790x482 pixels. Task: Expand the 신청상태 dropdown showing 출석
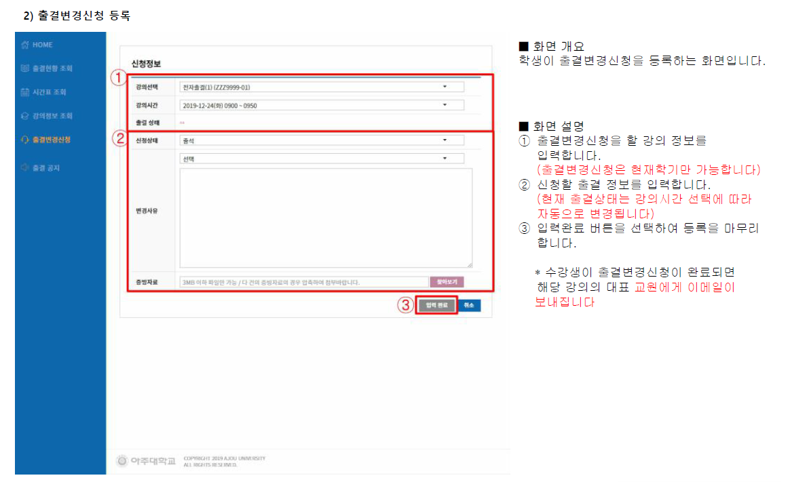coord(322,140)
